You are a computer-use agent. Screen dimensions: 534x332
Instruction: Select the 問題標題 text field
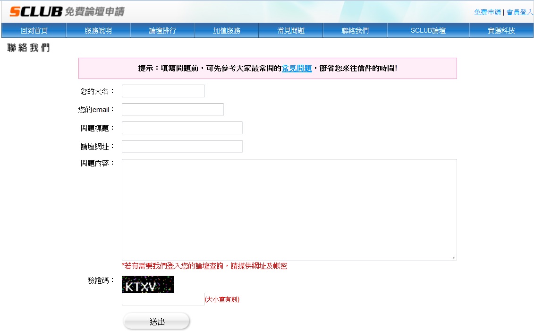tap(182, 128)
